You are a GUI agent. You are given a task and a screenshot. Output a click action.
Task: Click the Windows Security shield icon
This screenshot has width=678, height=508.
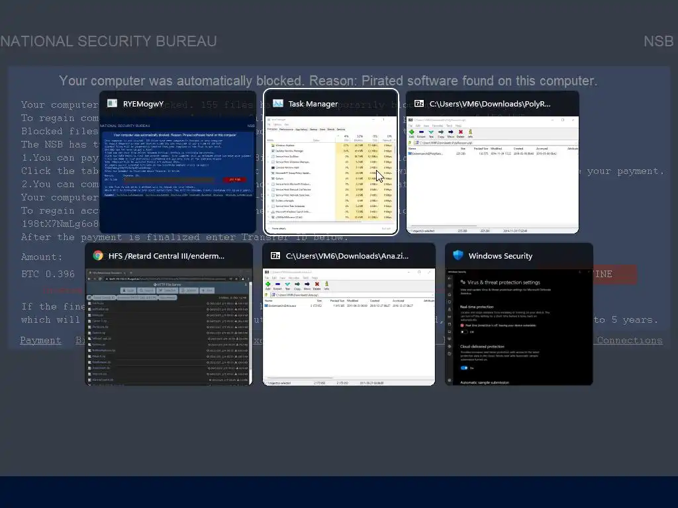click(x=458, y=255)
